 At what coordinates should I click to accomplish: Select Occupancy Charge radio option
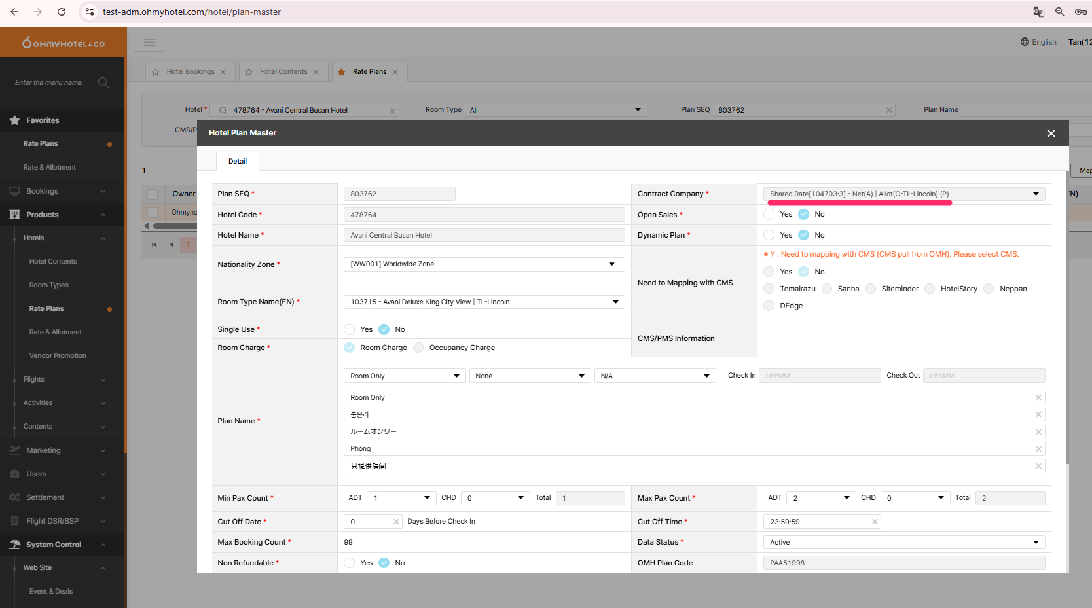(x=419, y=348)
